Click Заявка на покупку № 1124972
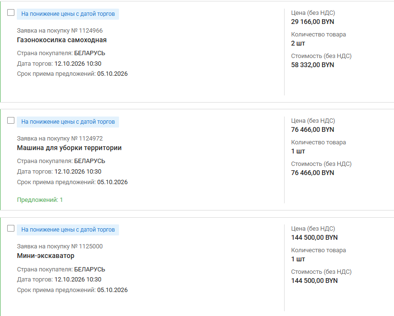The height and width of the screenshot is (316, 394). click(60, 139)
